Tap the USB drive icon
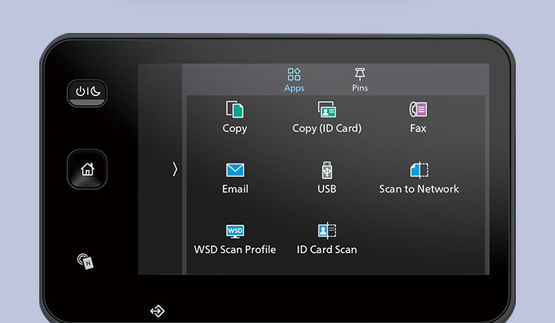The image size is (555, 323). tap(327, 170)
